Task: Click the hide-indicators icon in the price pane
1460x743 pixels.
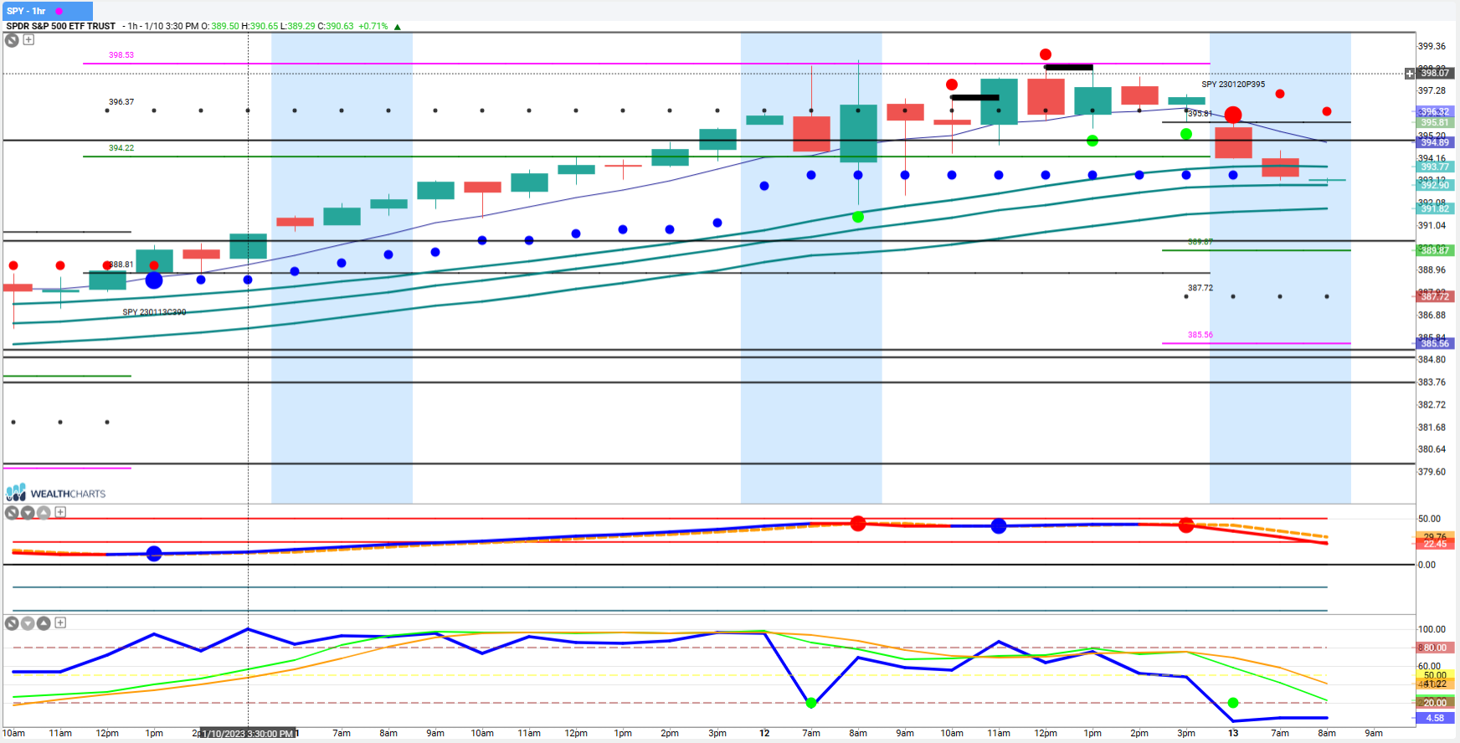Action: [x=12, y=39]
